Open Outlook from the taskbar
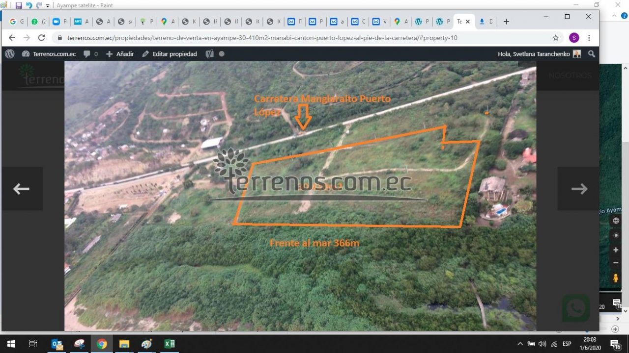This screenshot has width=629, height=353. pyautogui.click(x=57, y=344)
